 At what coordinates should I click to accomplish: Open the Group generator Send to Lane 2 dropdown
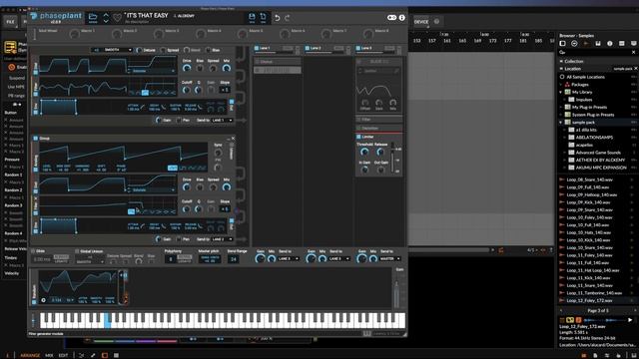(222, 239)
